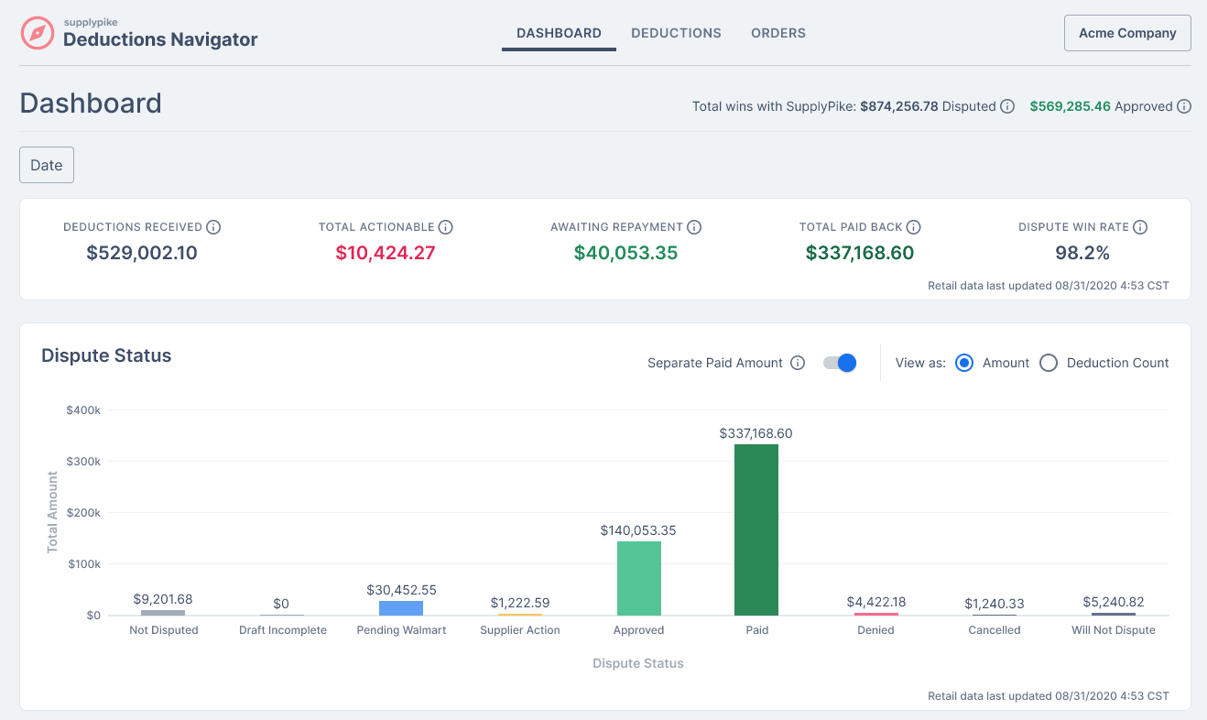Click info icon beside Separate Paid Amount
The height and width of the screenshot is (720, 1207).
[x=798, y=363]
